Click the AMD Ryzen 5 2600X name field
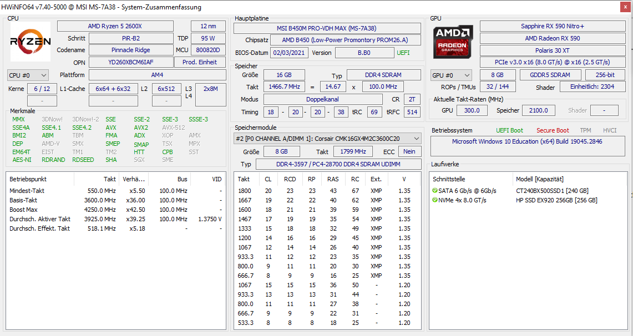This screenshot has height=336, width=633. point(115,26)
